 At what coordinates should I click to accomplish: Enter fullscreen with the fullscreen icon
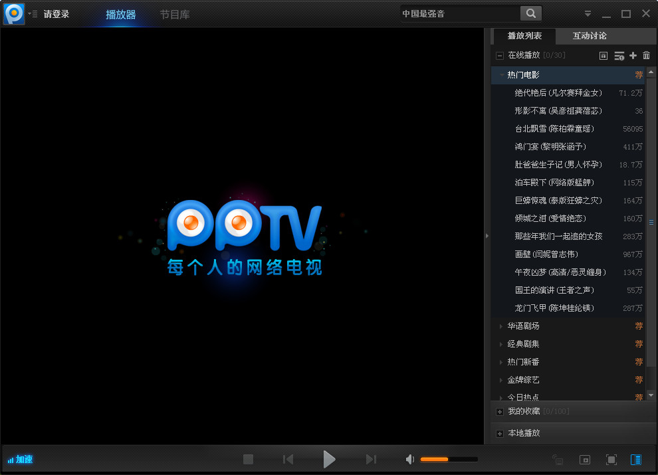(x=611, y=460)
